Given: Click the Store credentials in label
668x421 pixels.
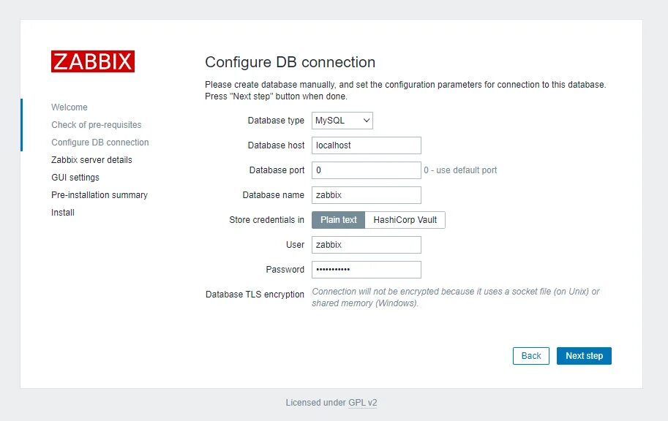Looking at the screenshot, I should pos(267,220).
